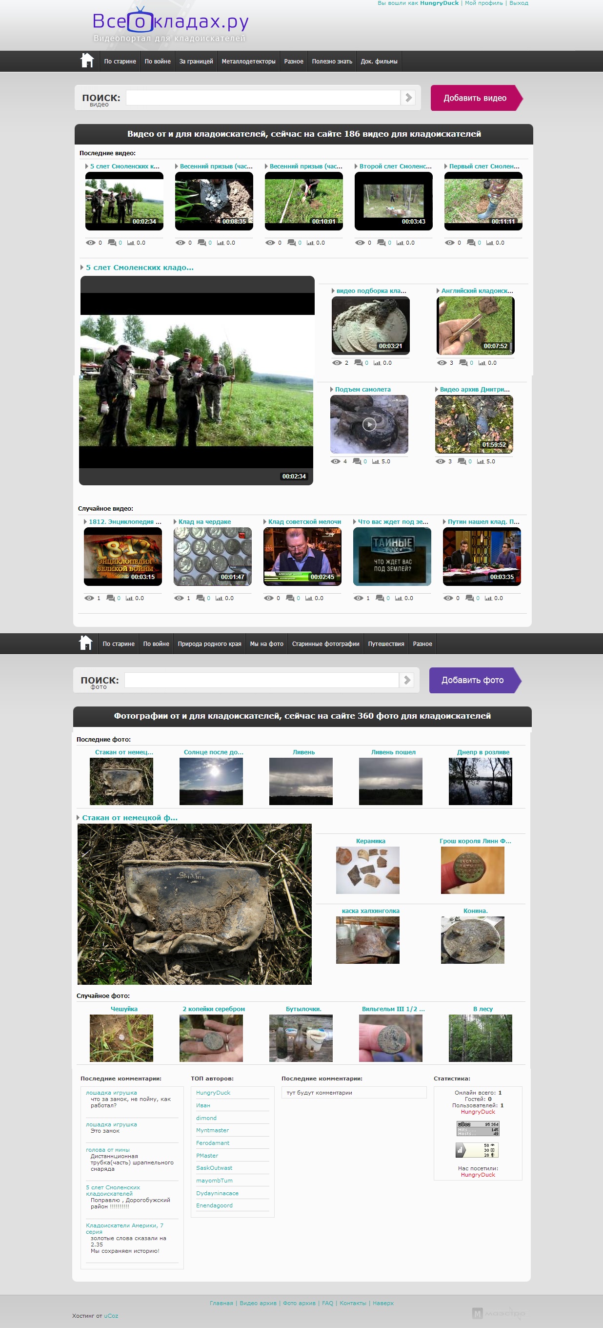Click comments icon under «Клад на чердаке»
Viewport: 603px width, 1328px height.
point(201,598)
